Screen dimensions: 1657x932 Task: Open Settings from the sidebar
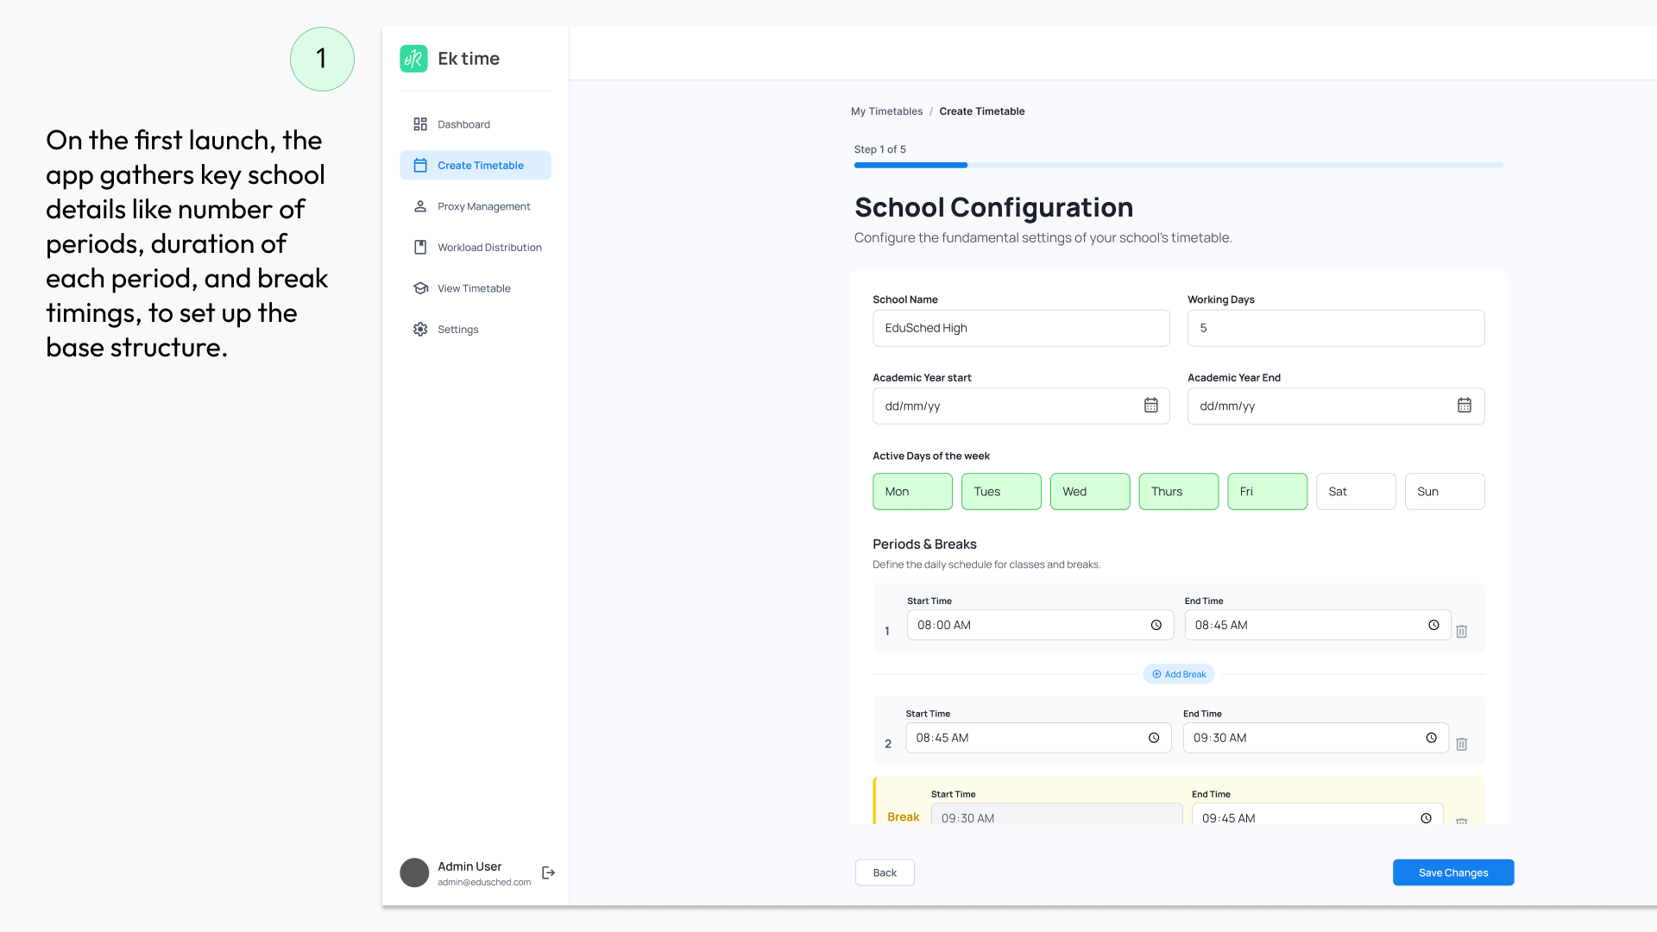[x=476, y=330]
